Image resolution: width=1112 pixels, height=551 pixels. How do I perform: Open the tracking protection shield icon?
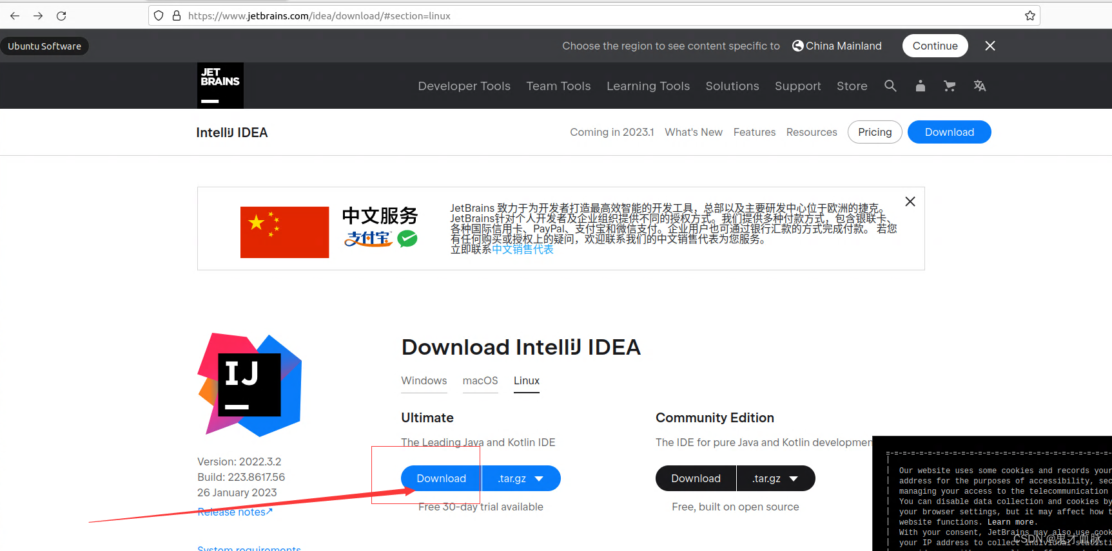[x=159, y=15]
